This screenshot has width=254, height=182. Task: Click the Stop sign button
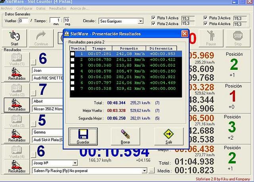click(238, 38)
